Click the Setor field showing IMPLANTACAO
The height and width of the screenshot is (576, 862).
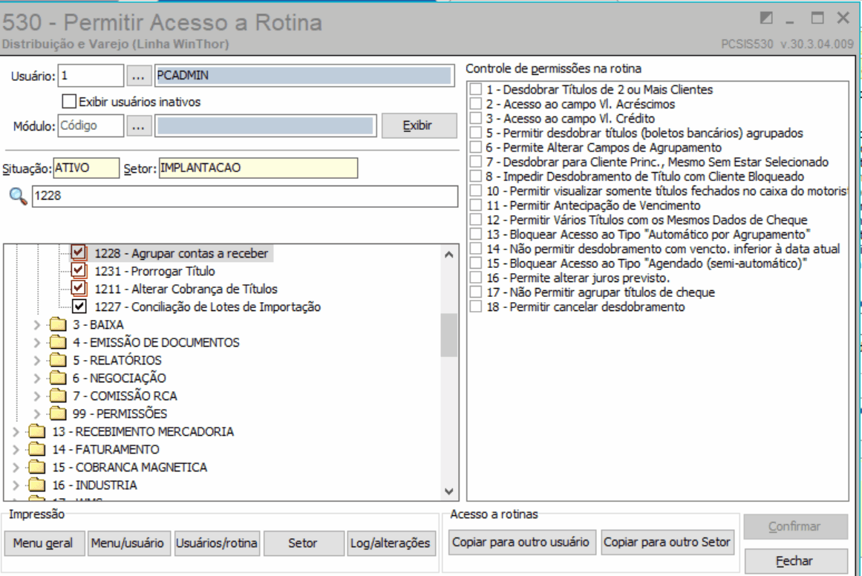tap(258, 168)
